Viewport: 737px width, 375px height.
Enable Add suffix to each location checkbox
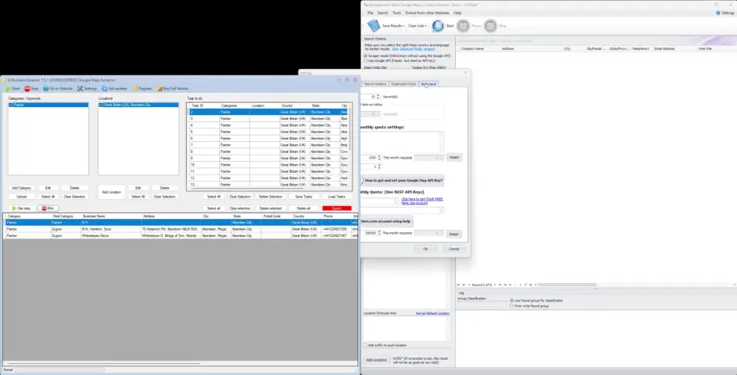point(366,346)
